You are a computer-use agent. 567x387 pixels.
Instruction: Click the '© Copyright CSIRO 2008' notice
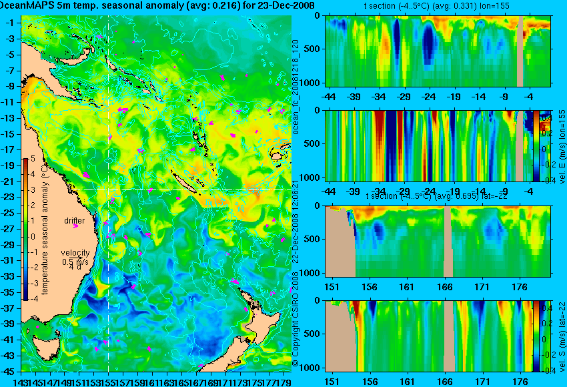296,318
